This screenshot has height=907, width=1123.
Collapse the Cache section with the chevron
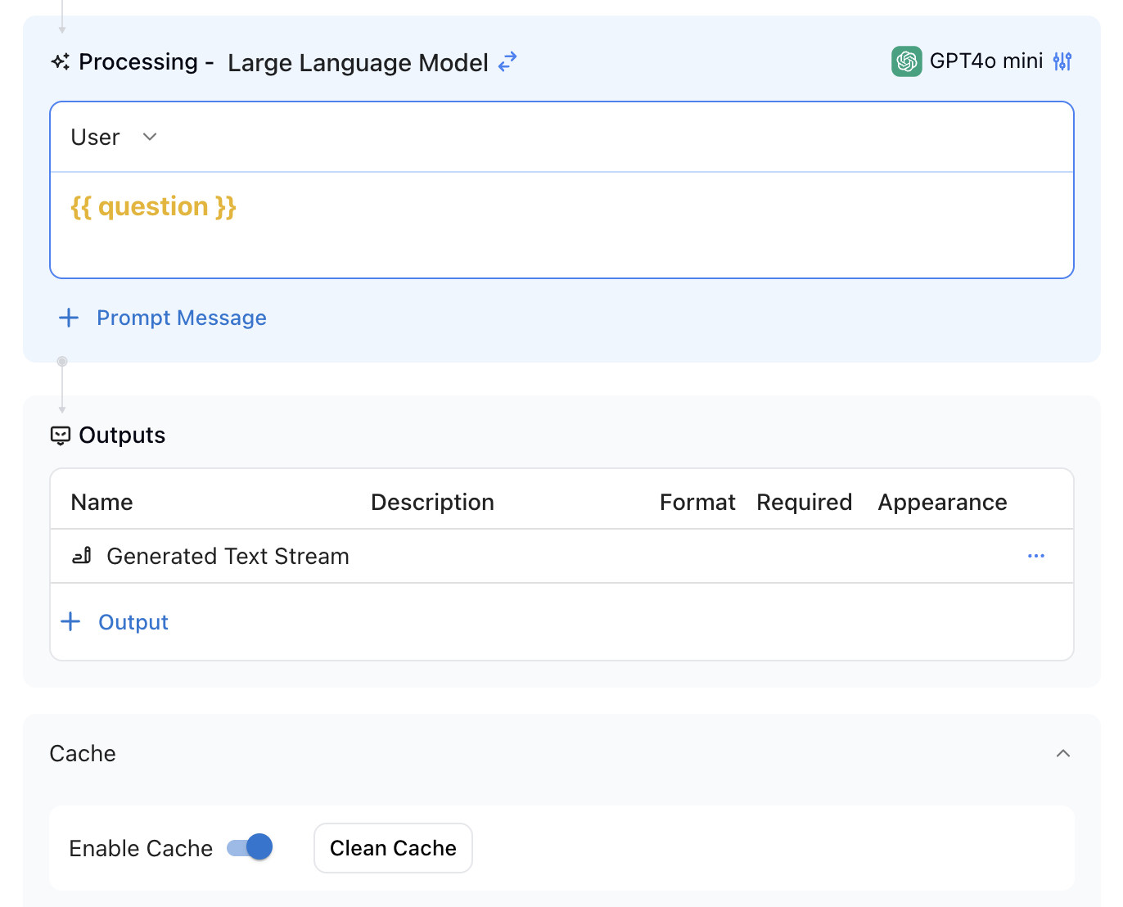click(x=1062, y=754)
